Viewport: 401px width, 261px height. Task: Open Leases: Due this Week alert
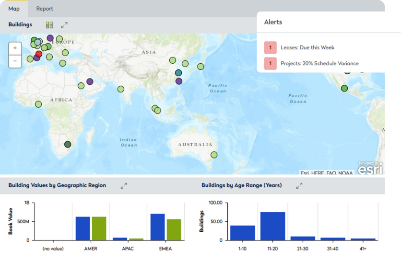[x=307, y=47]
